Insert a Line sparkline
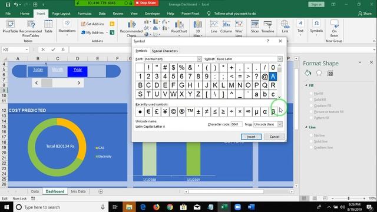 click(214, 26)
